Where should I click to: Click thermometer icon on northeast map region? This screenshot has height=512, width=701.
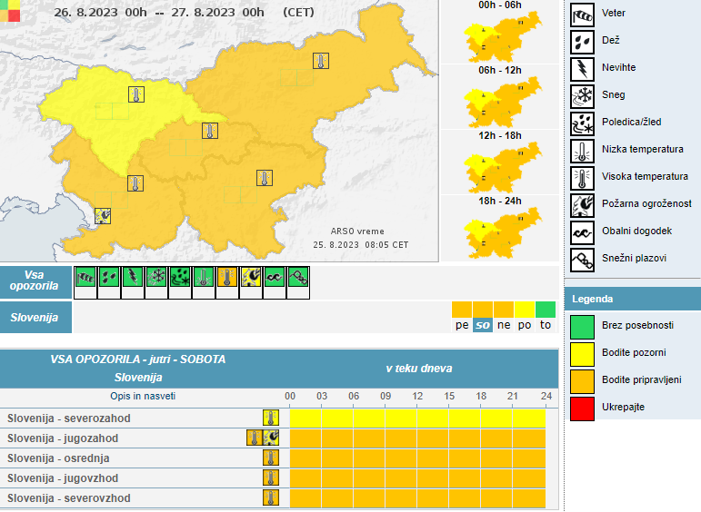[320, 61]
